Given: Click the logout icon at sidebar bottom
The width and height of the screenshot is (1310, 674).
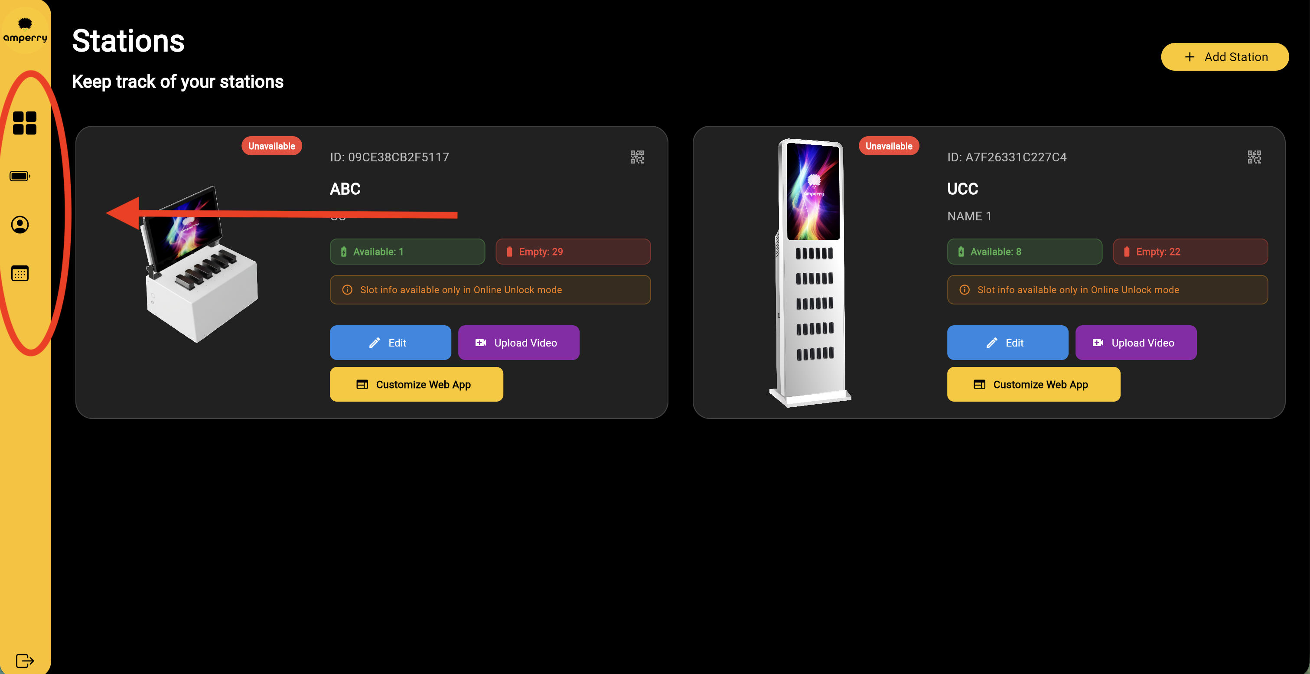Looking at the screenshot, I should coord(25,660).
